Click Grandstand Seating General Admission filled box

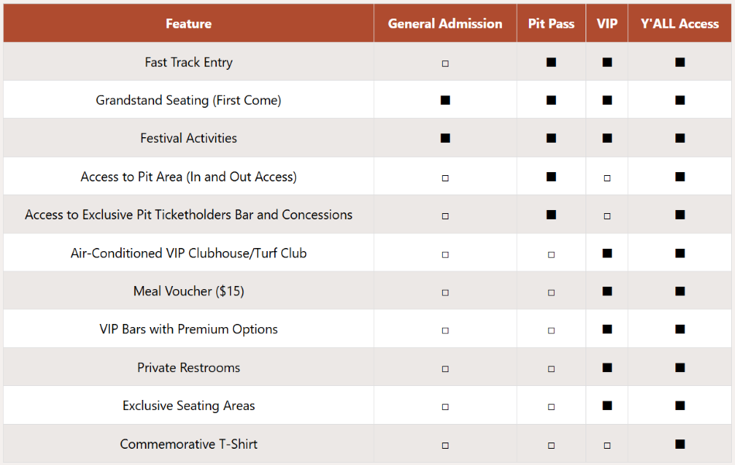coord(445,100)
